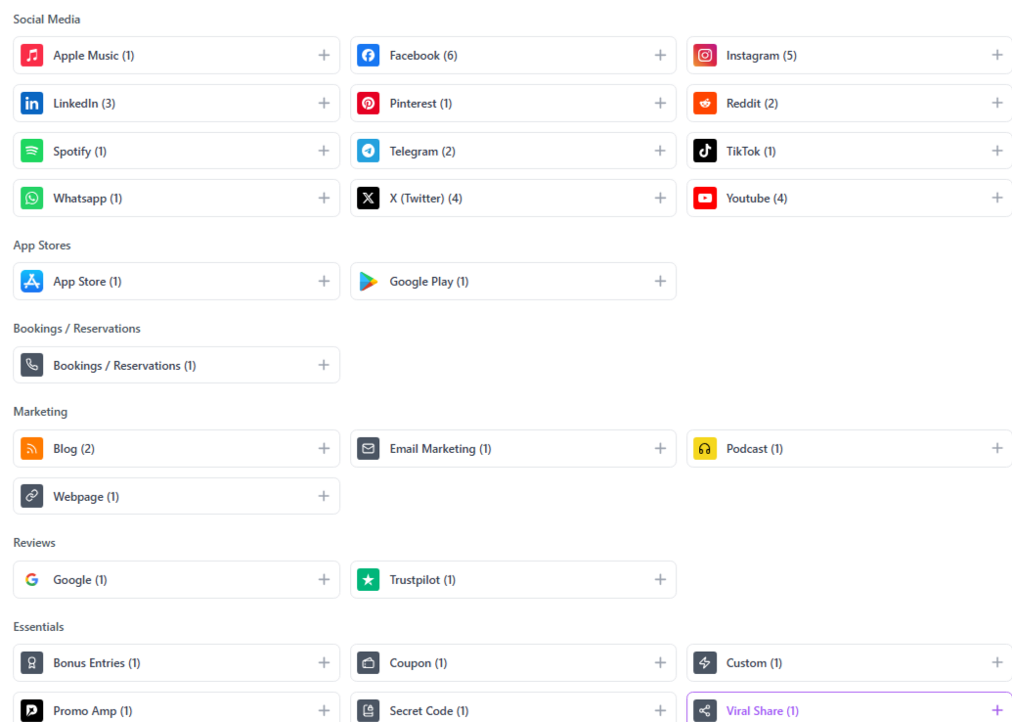Select the Reddit (2) entry label
1012x722 pixels.
752,104
